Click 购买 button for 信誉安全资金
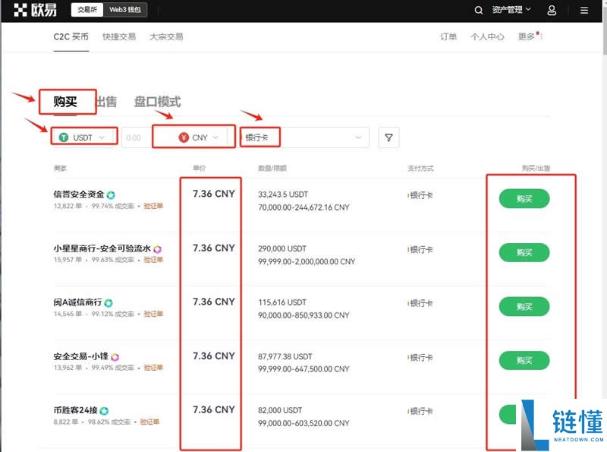 pyautogui.click(x=524, y=198)
